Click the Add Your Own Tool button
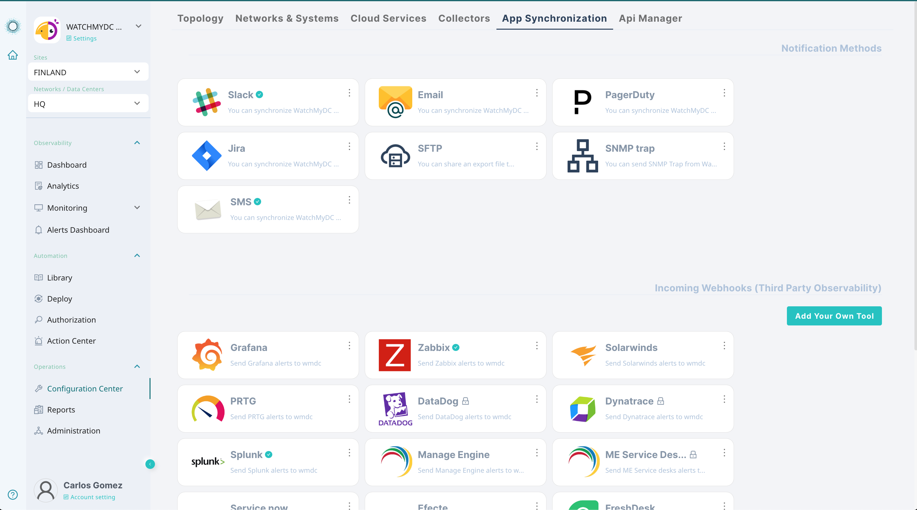 click(x=834, y=316)
